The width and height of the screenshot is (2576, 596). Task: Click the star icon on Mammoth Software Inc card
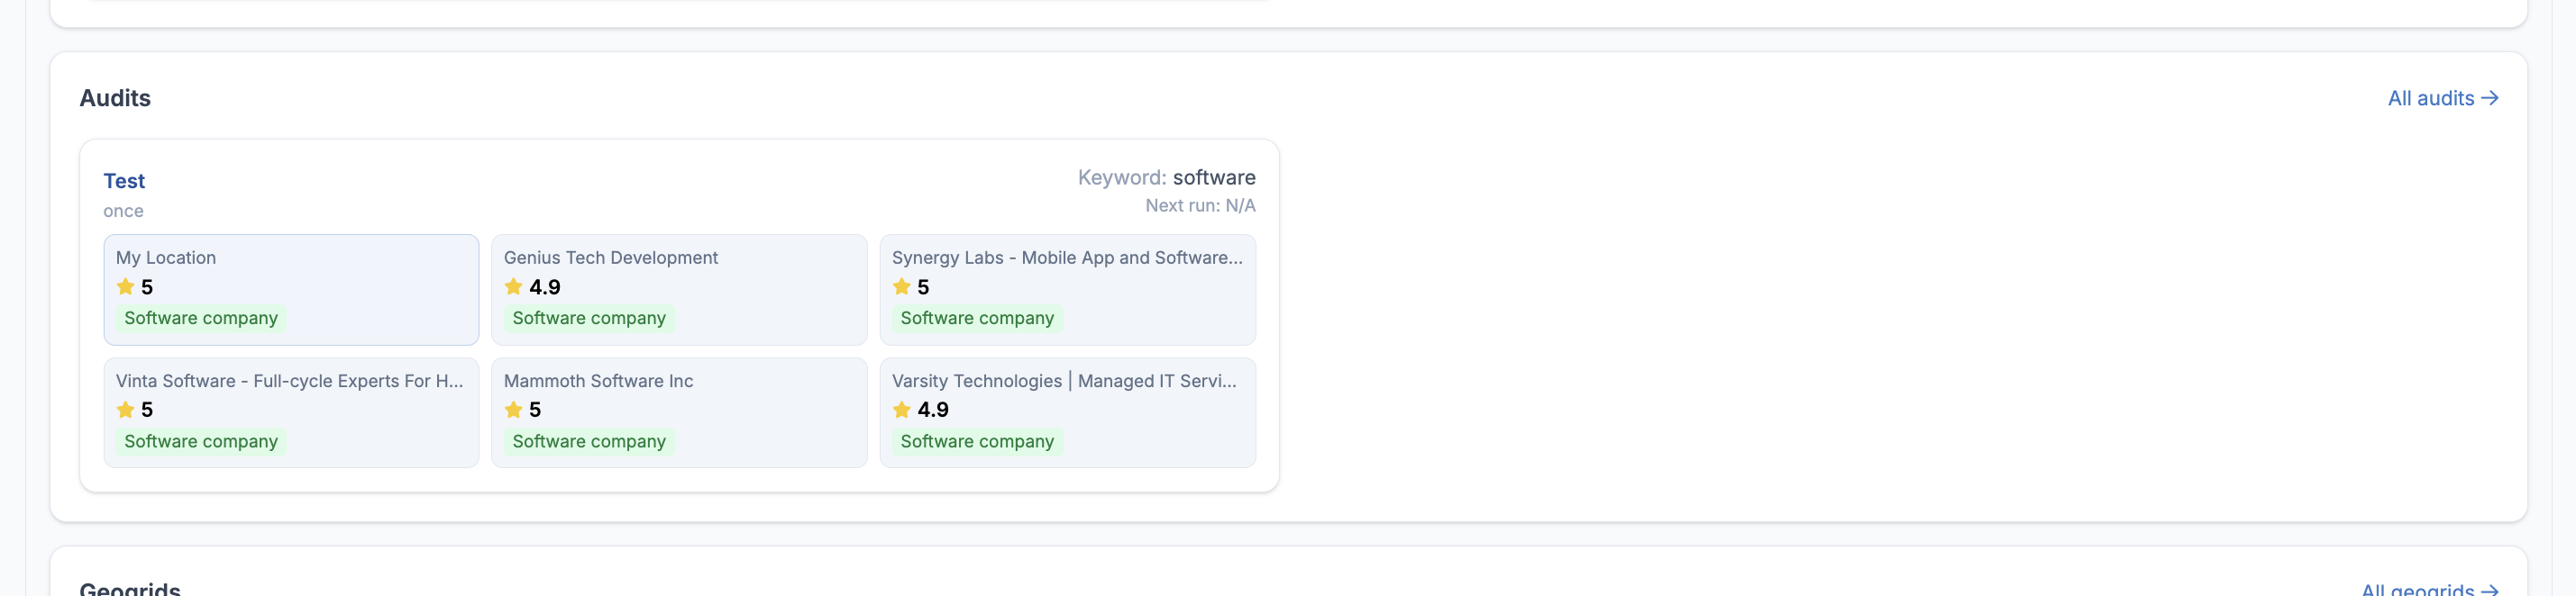513,411
